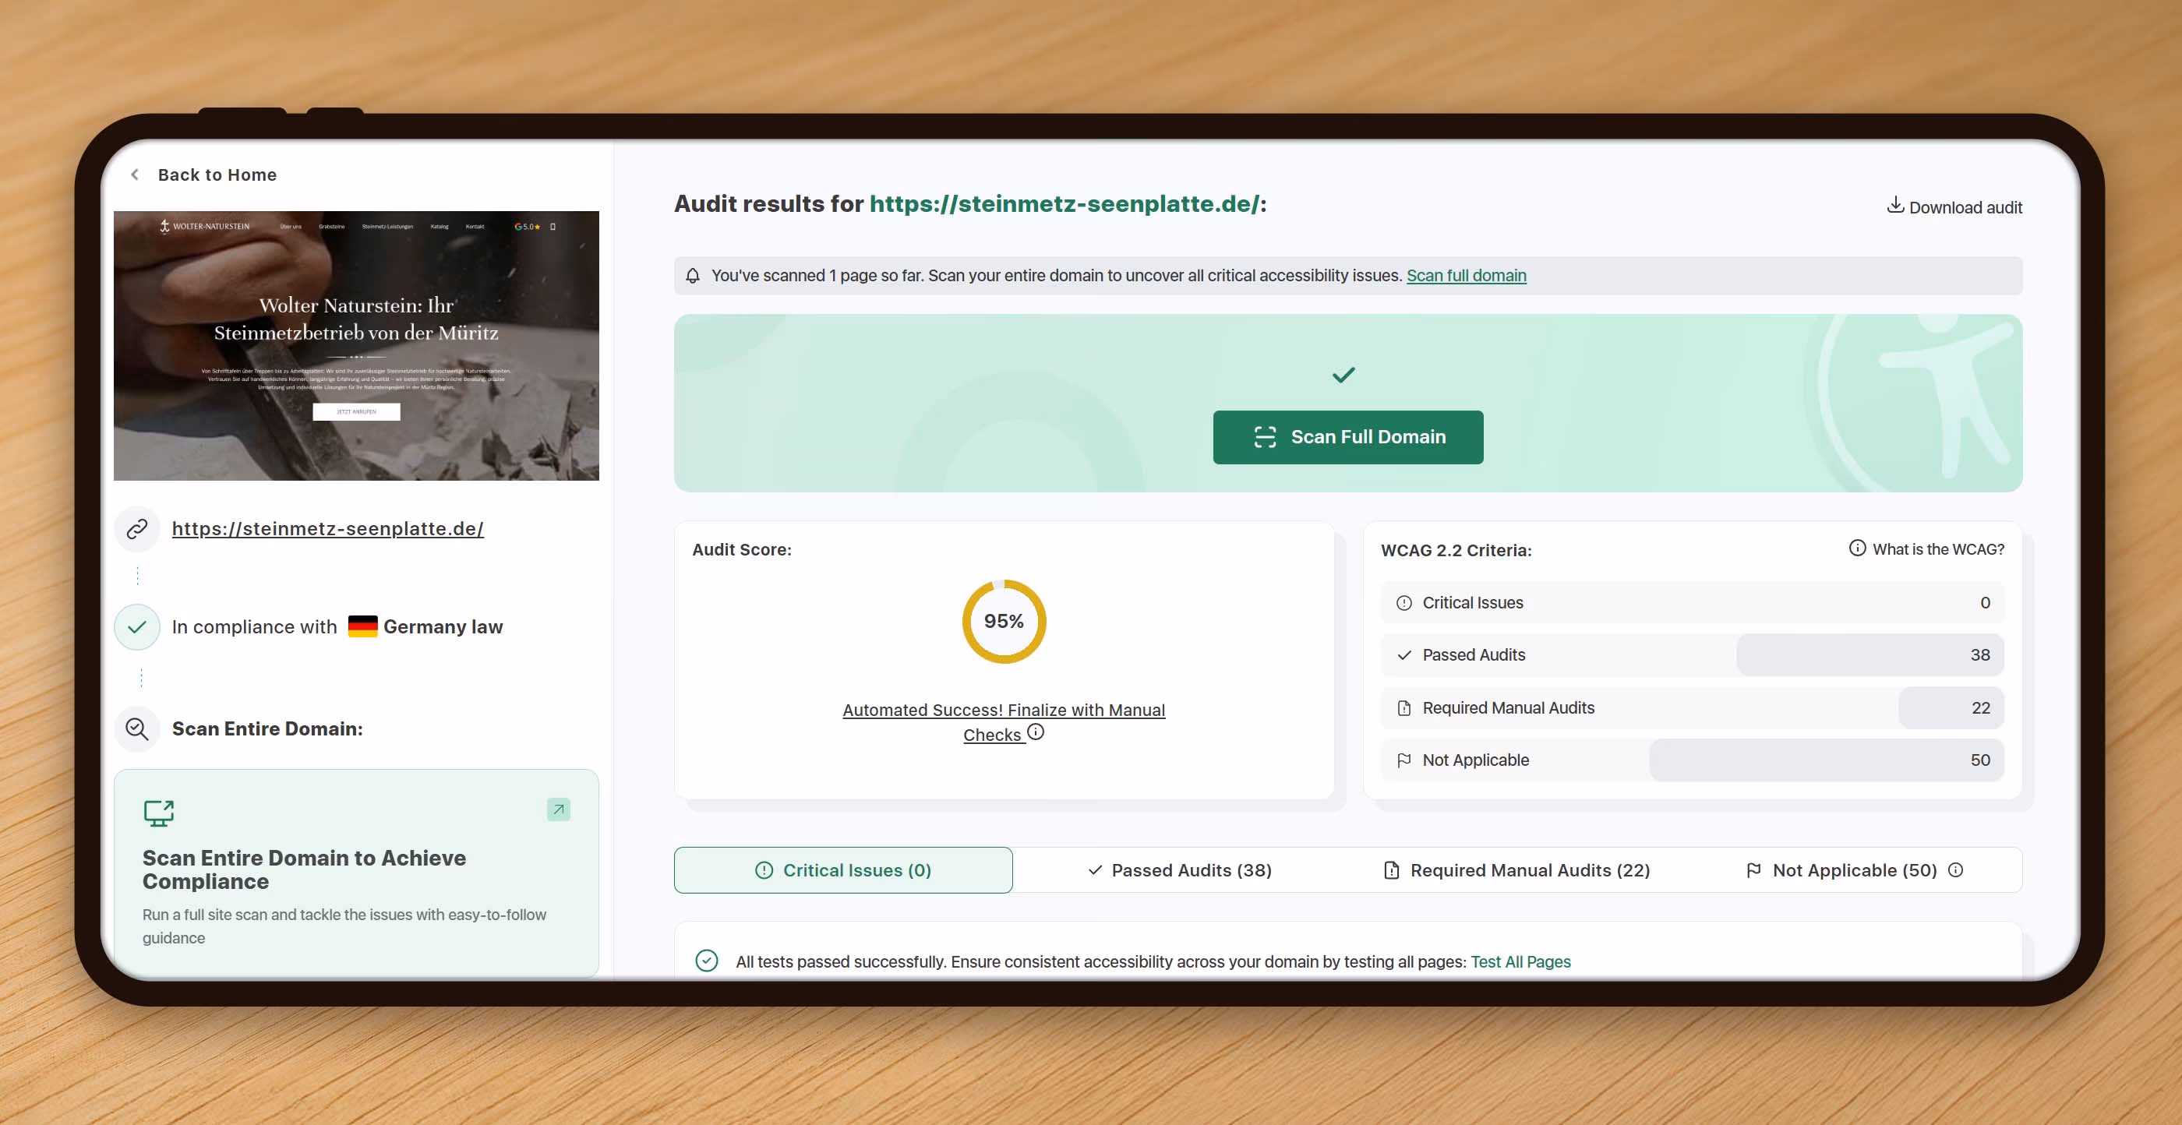Click the Wolter Naturstein website preview thumbnail

coord(356,346)
